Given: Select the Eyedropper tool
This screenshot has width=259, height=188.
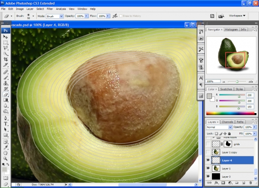Looking at the screenshot, I should (x=6, y=147).
